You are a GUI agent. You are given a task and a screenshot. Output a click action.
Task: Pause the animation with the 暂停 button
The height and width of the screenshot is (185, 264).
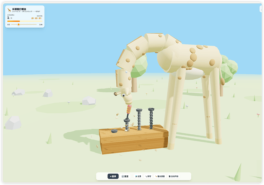pos(113,177)
